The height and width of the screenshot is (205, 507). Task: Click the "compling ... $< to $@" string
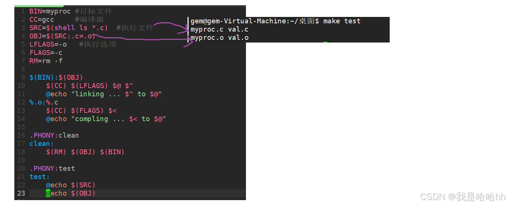pos(118,119)
